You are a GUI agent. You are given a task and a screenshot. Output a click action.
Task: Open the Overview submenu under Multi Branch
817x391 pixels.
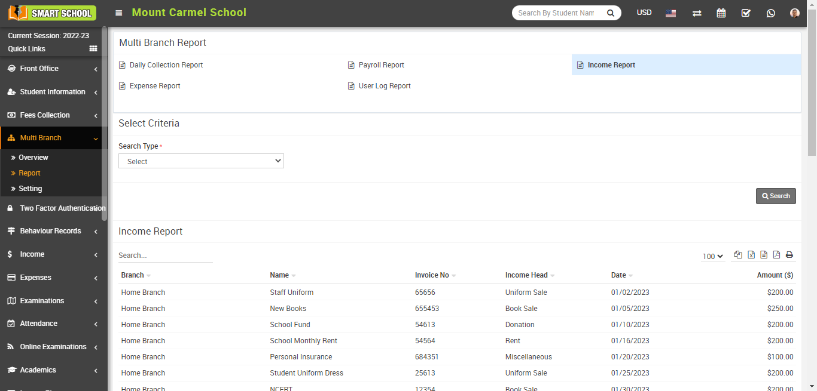33,158
